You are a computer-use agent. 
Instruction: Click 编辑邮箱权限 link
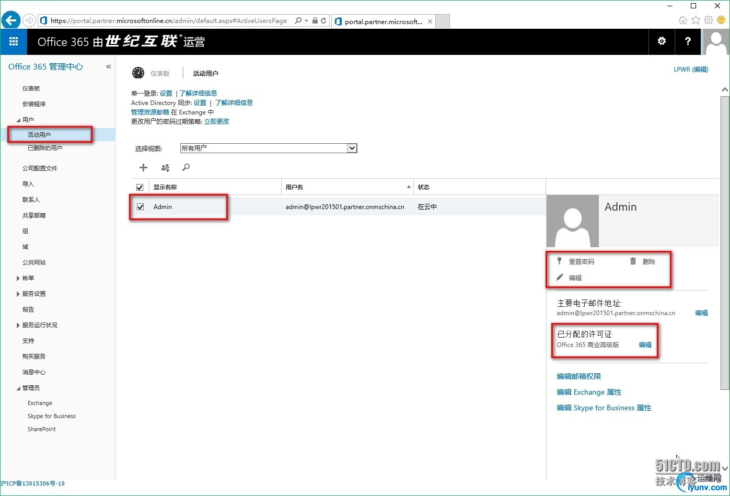click(579, 376)
